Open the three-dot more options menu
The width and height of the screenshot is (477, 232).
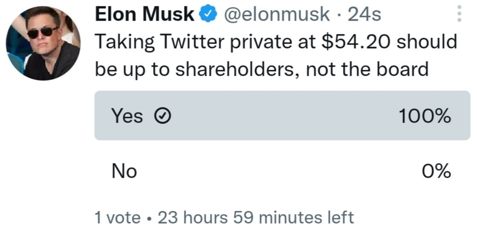click(x=459, y=14)
